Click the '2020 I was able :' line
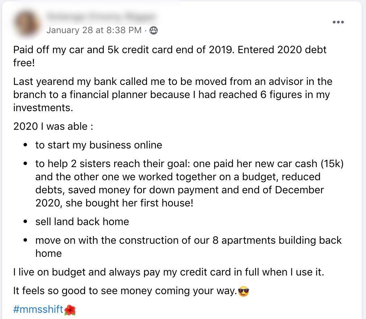 coord(53,126)
